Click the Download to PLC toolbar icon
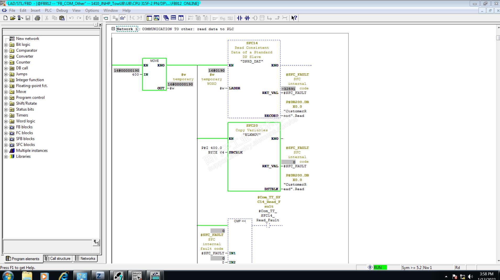Image resolution: width=500 pixels, height=280 pixels. click(x=96, y=18)
